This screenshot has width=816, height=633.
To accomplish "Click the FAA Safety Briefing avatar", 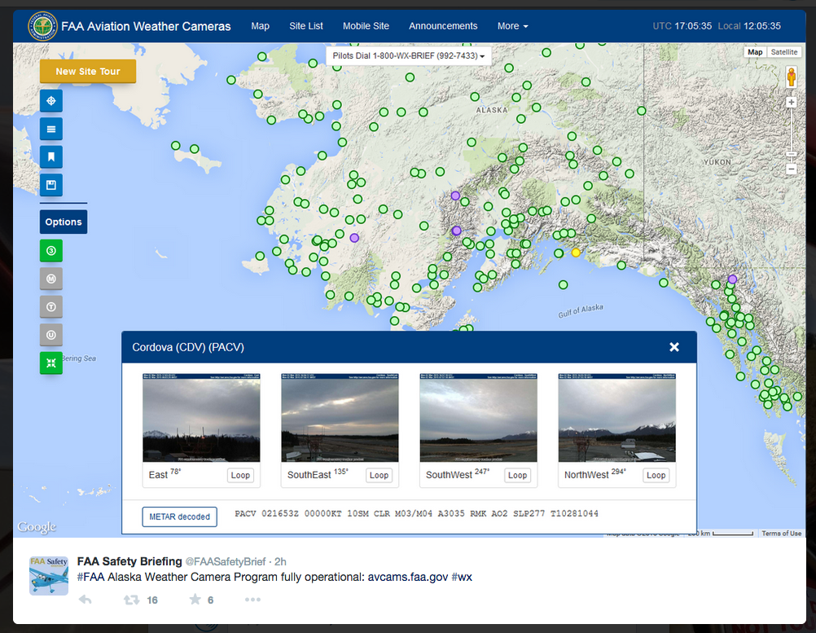I will coord(48,575).
